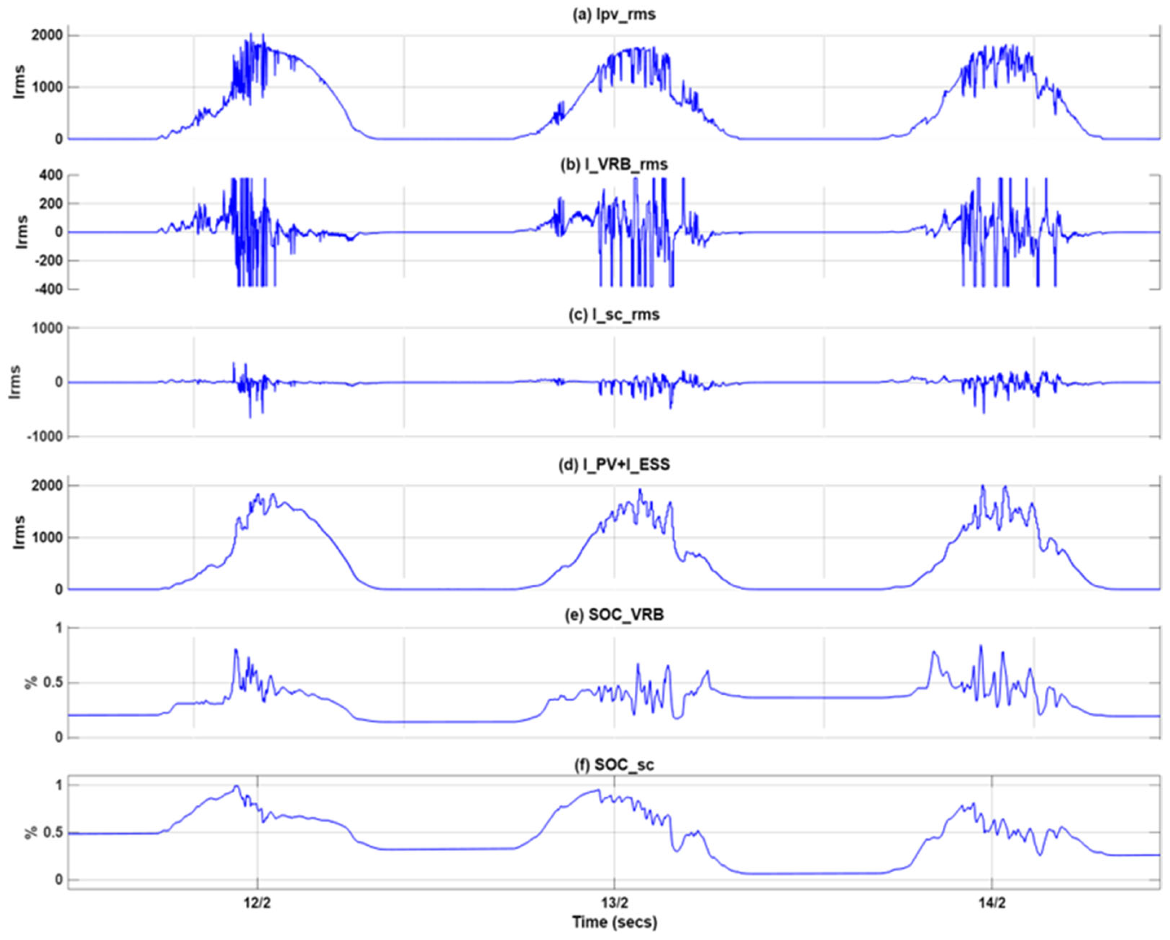Click the '(a) Ipv_rms' plot title
This screenshot has width=1170, height=940.
[614, 15]
